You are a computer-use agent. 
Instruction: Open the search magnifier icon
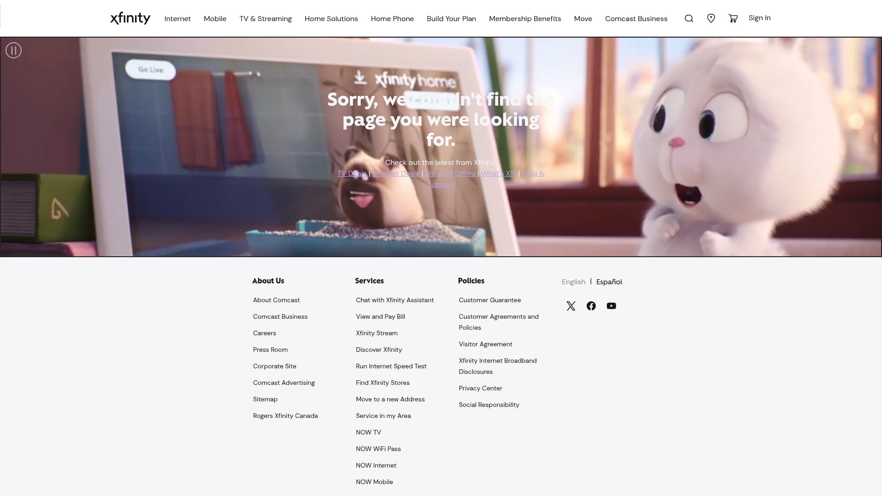(x=689, y=18)
